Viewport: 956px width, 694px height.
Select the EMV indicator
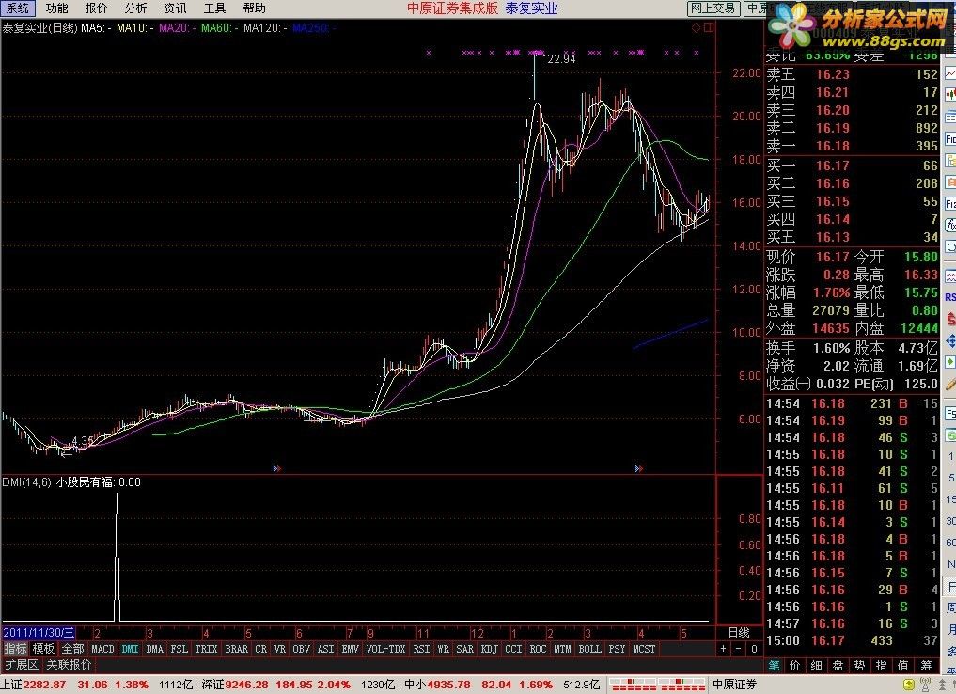[350, 649]
